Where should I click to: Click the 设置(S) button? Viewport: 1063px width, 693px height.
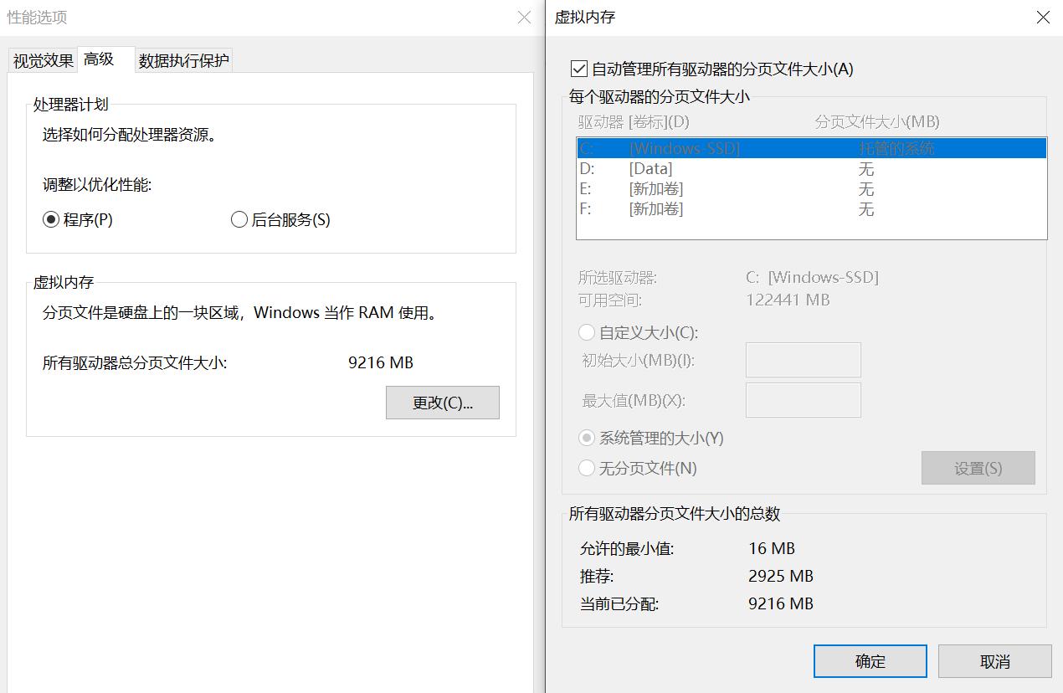click(978, 468)
